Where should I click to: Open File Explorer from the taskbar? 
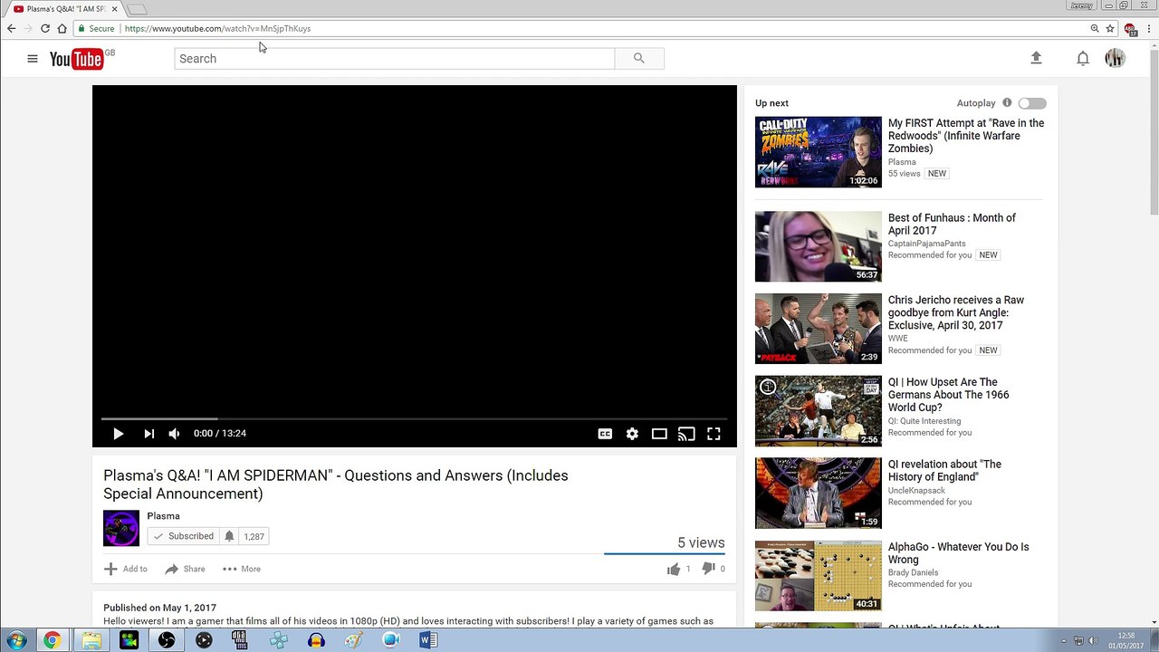click(91, 640)
